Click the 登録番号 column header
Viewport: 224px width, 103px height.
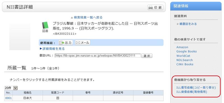click(x=148, y=93)
